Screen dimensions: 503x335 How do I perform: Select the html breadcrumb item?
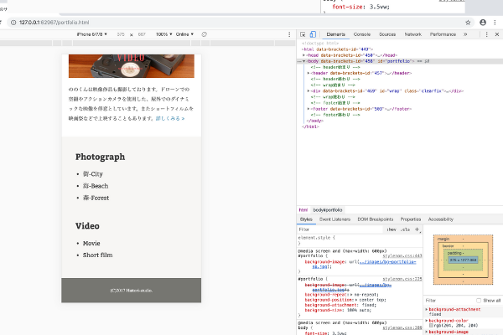303,210
